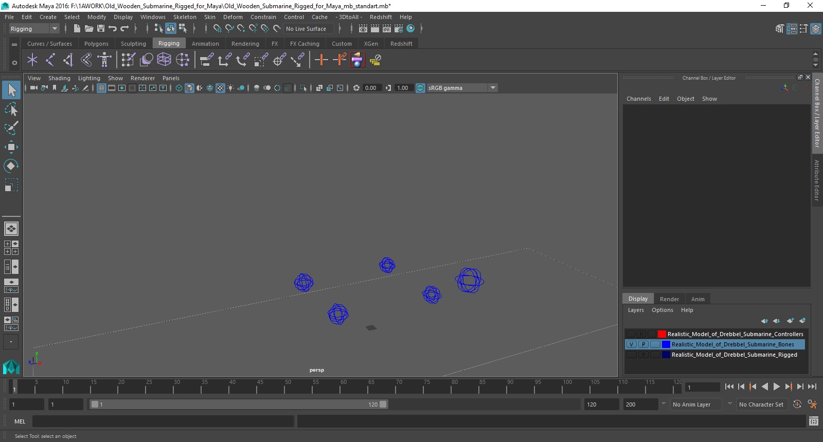Viewport: 823px width, 442px height.
Task: Open Options menu in Layer Editor
Action: tap(662, 310)
